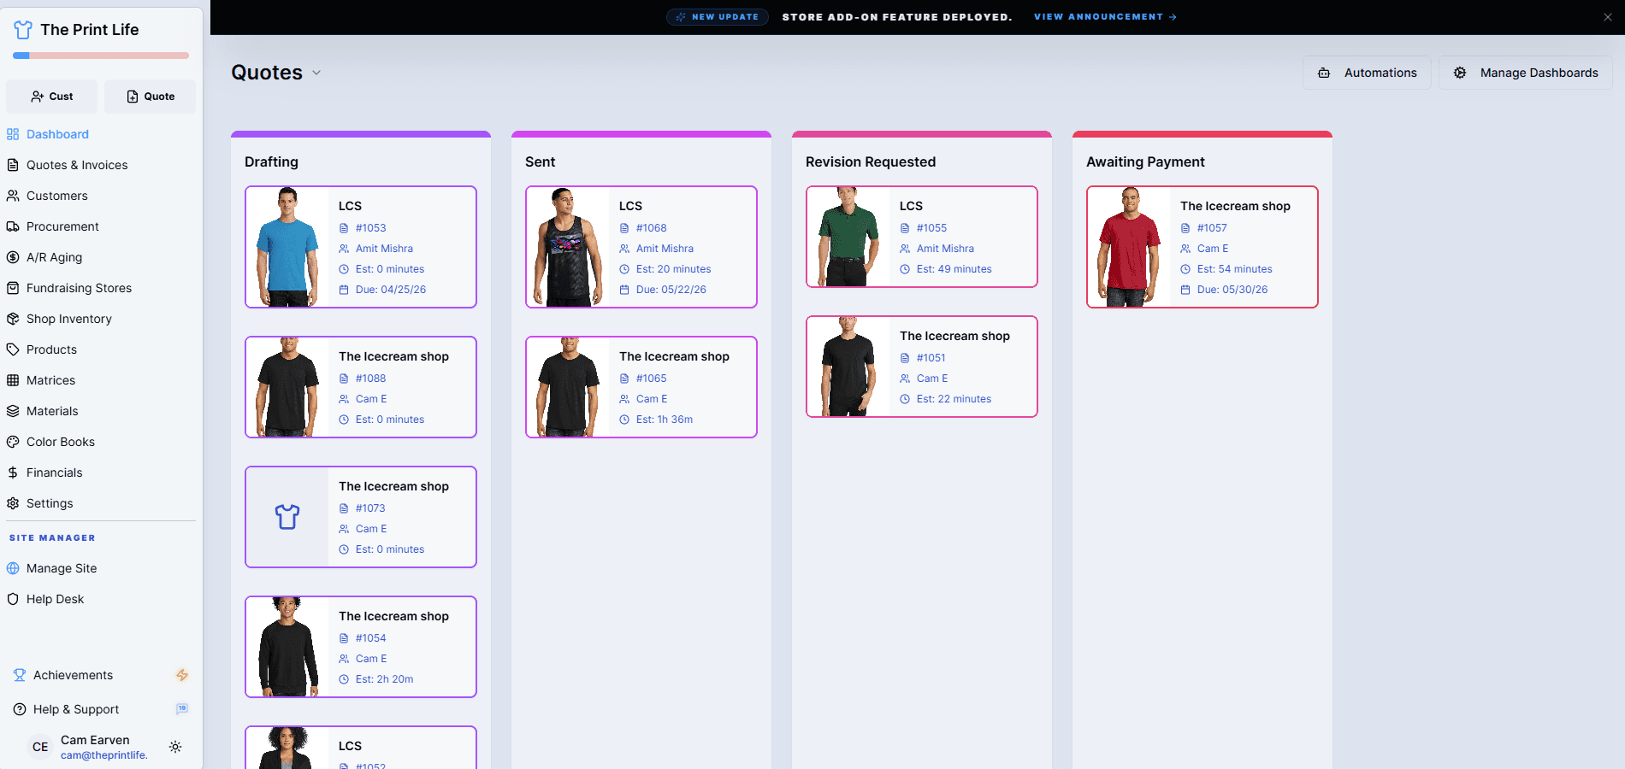This screenshot has width=1625, height=769.
Task: Click the Manage Site globe icon
Action: click(13, 568)
